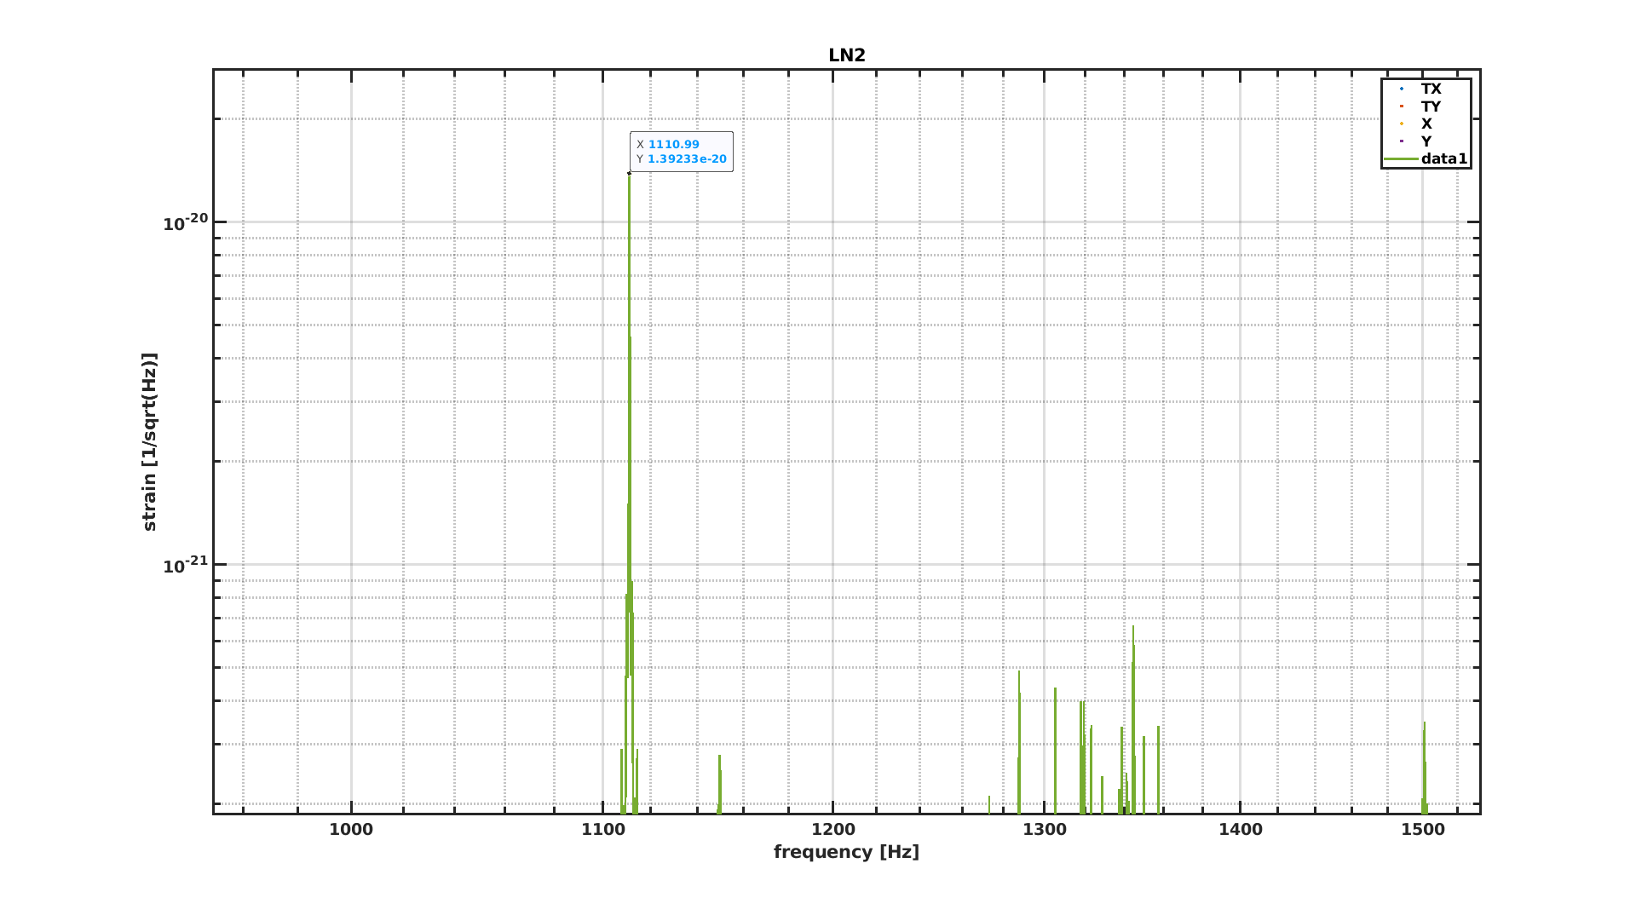
Task: Select Y entry in the legend
Action: 1426,141
